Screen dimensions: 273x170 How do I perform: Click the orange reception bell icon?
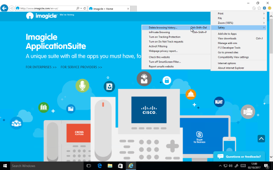click(x=191, y=95)
